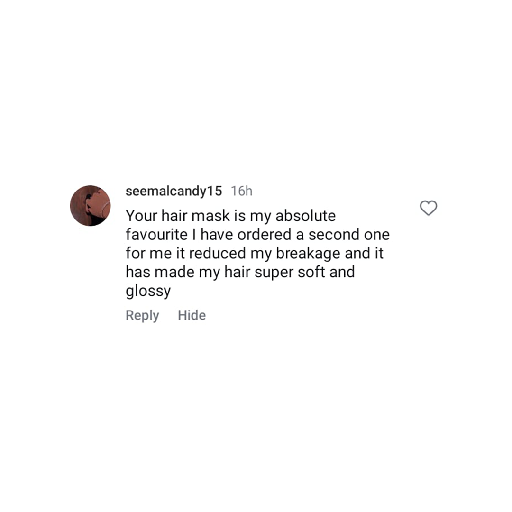Click 'super soft and' in the comment

click(305, 272)
